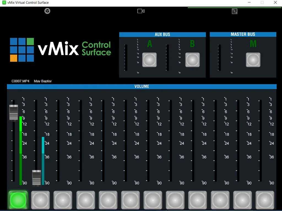Close the vMix Virtual Control Surface window

(275, 2)
